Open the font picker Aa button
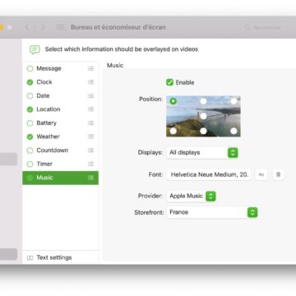Screen dimensions: 296x296 261,174
